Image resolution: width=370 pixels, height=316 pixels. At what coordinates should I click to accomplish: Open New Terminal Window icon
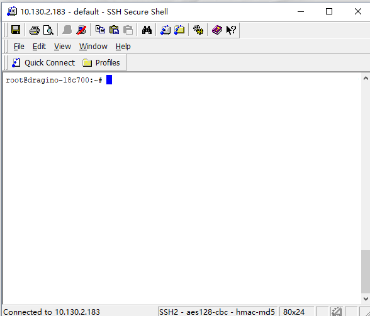click(x=165, y=30)
